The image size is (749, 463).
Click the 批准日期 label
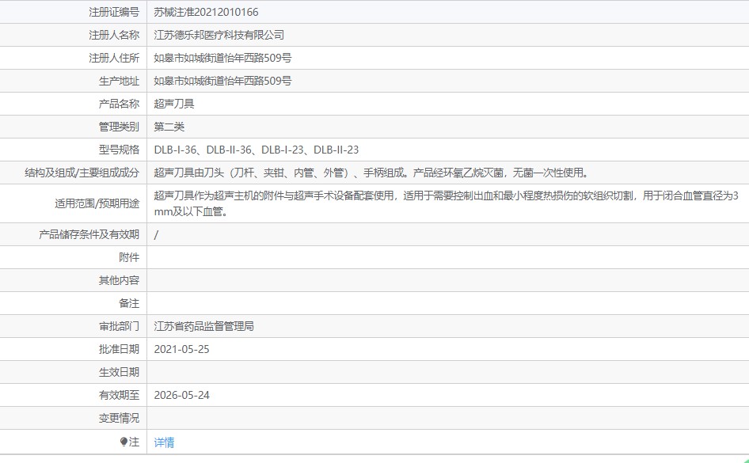coord(119,349)
